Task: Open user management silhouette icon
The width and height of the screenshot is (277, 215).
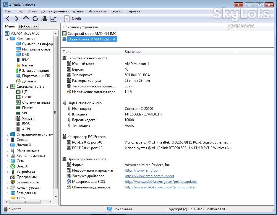Action: click(44, 19)
